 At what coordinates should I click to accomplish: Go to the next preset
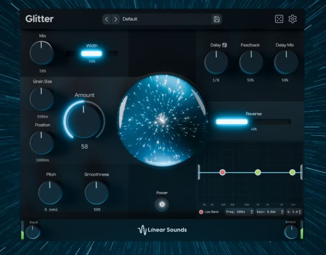(116, 19)
